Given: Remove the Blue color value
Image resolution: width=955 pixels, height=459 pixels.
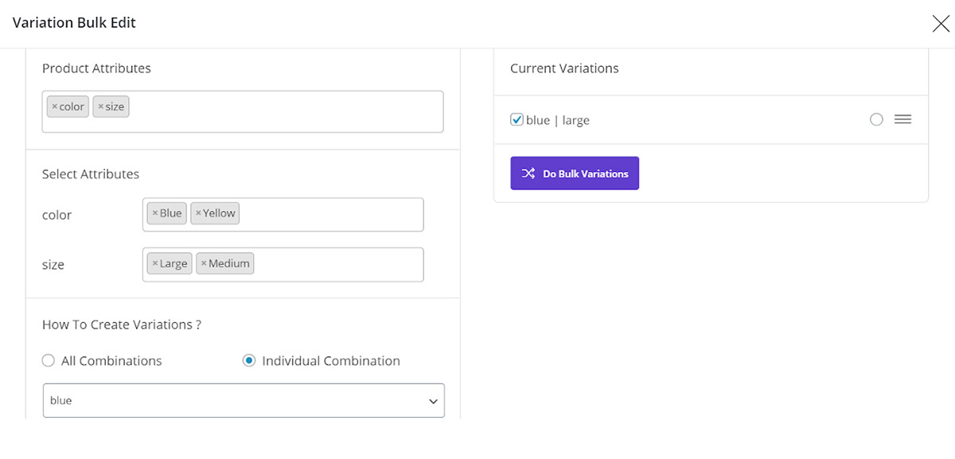Looking at the screenshot, I should [x=155, y=213].
